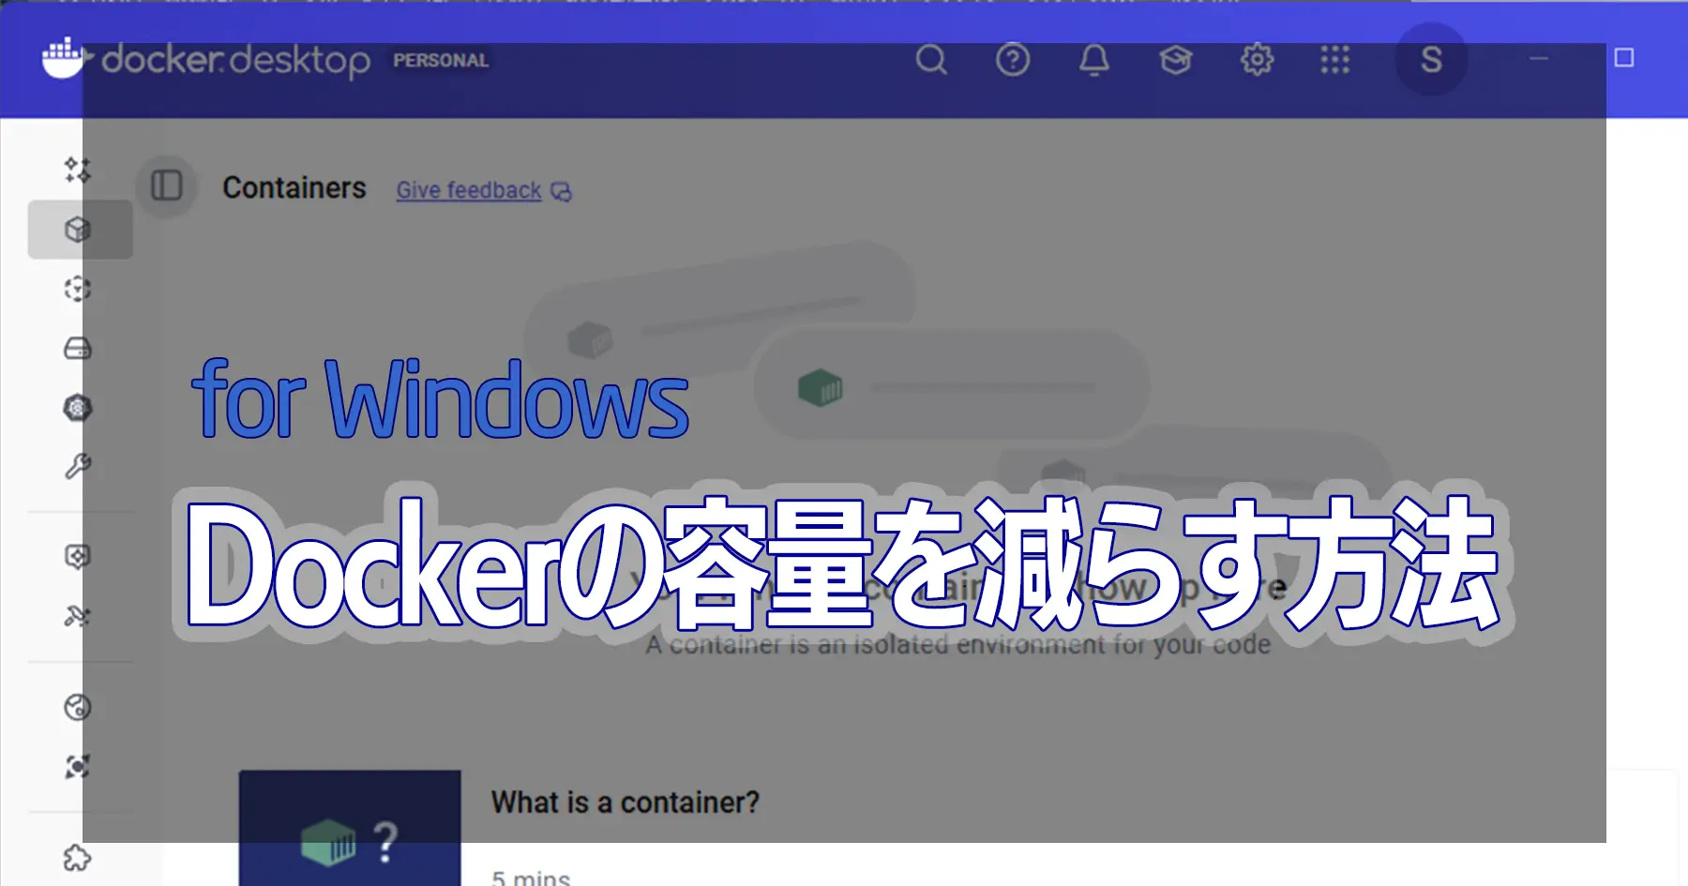Click the Builds icon in the left sidebar
Image resolution: width=1688 pixels, height=886 pixels.
[80, 409]
